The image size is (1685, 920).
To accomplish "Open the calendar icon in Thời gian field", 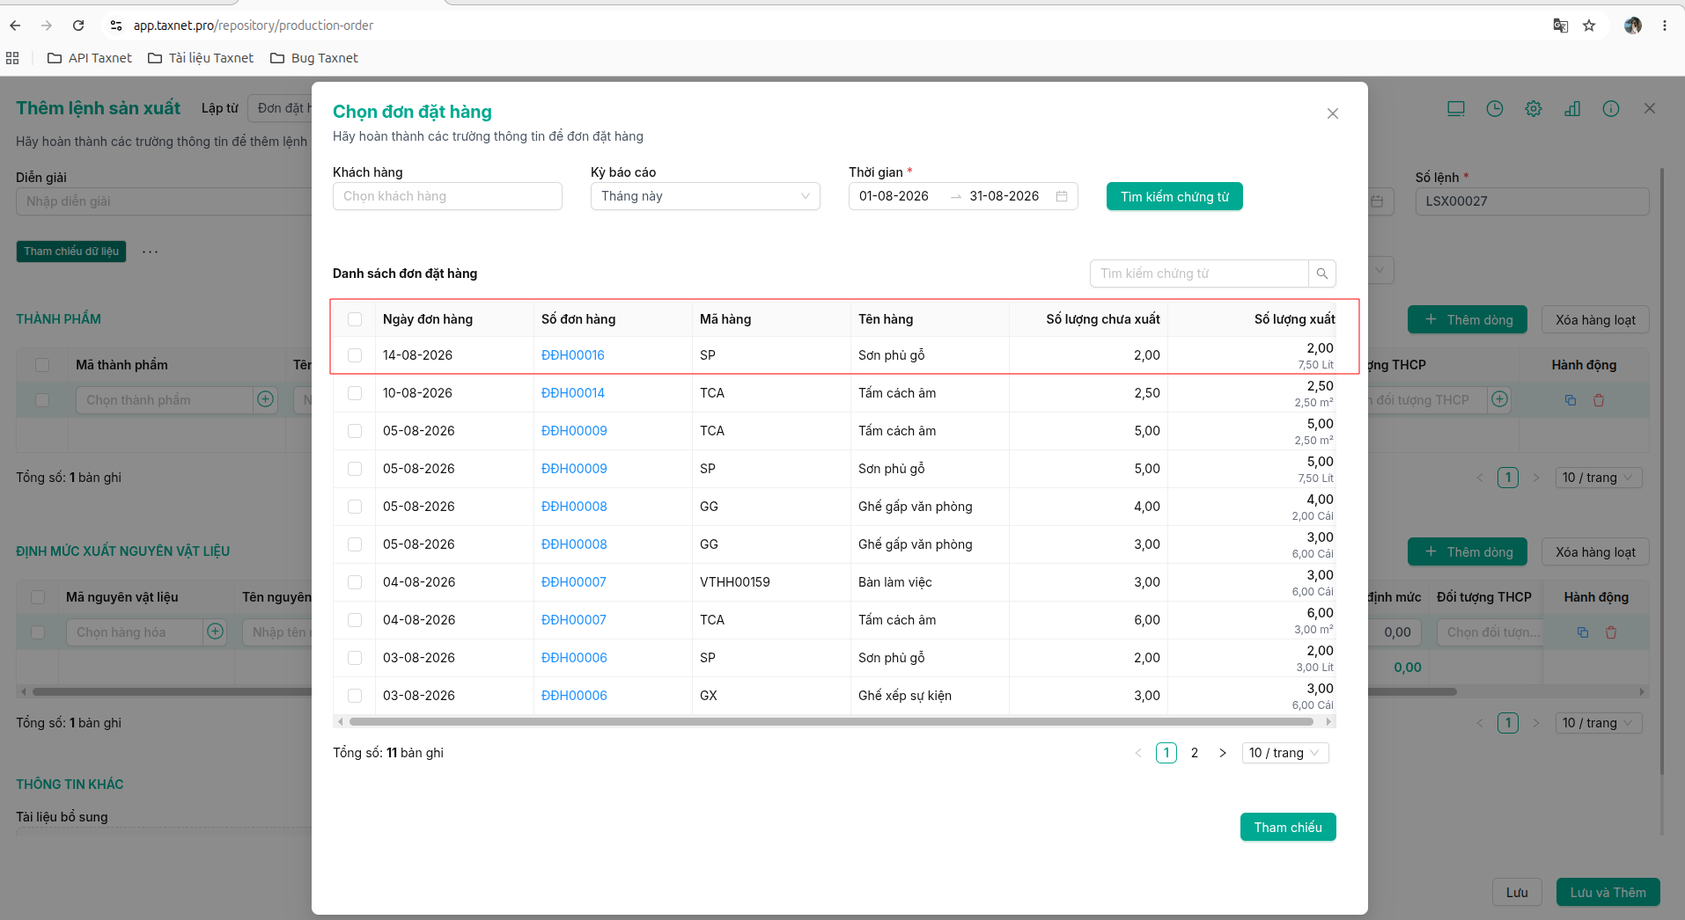I will coord(1062,196).
